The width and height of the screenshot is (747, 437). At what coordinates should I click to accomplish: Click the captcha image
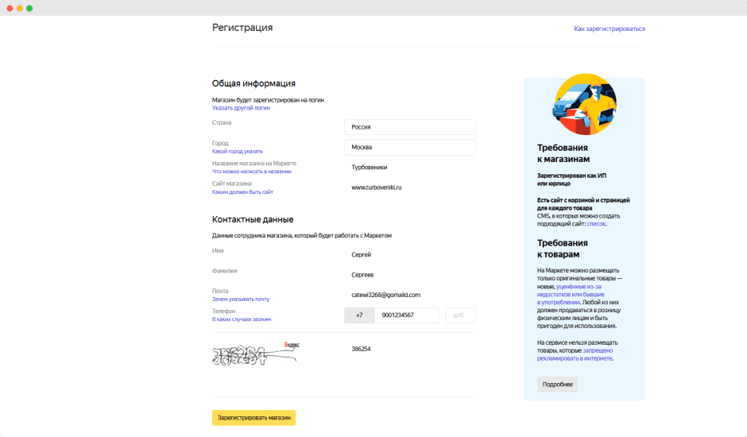coord(255,354)
